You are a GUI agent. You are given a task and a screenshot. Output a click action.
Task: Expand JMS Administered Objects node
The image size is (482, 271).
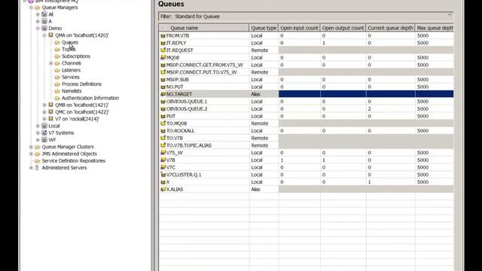pos(31,154)
